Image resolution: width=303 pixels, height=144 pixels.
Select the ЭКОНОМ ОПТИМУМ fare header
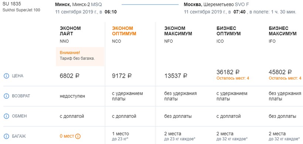click(x=124, y=31)
